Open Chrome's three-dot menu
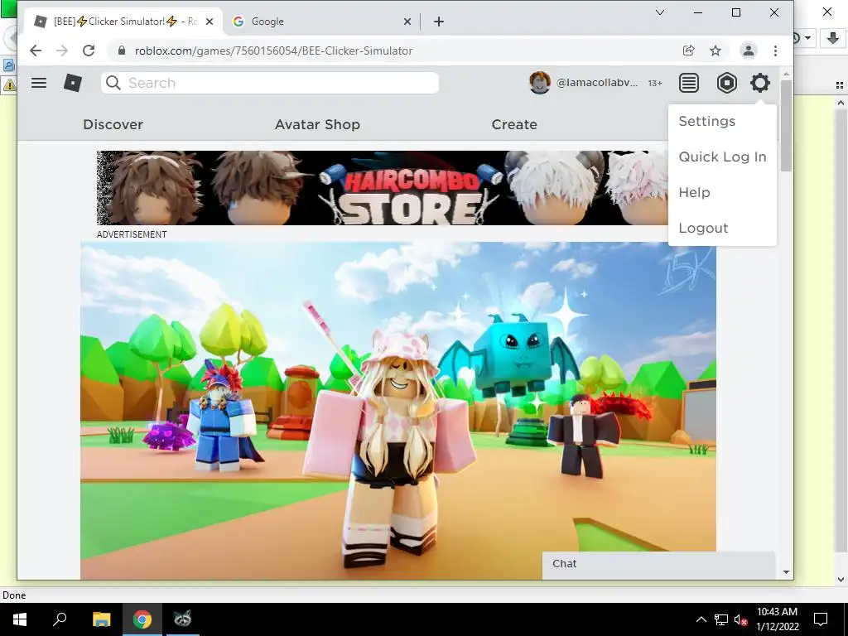Screen dimensions: 848x636 pyautogui.click(x=775, y=51)
